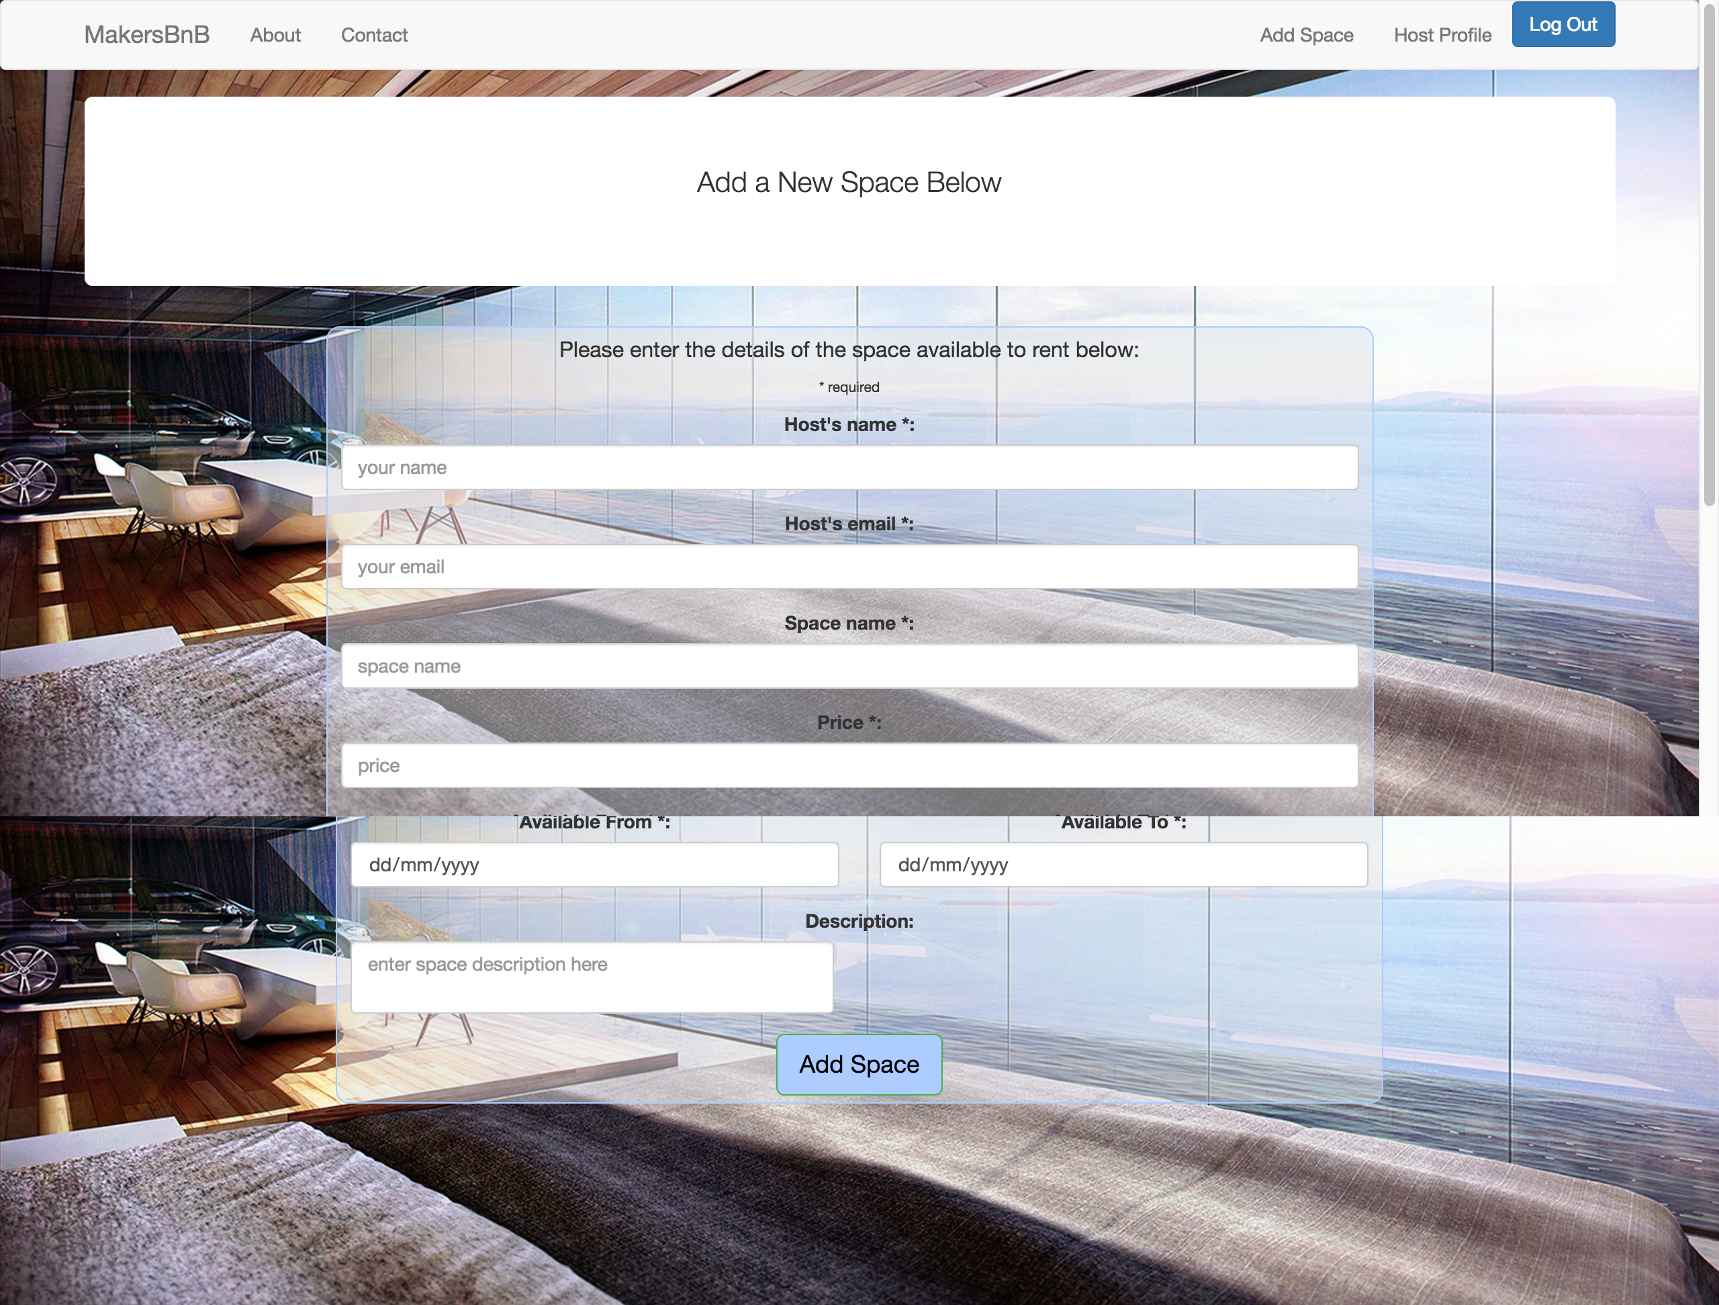Viewport: 1719px width, 1305px height.
Task: Focus the Space name field
Action: click(x=849, y=667)
